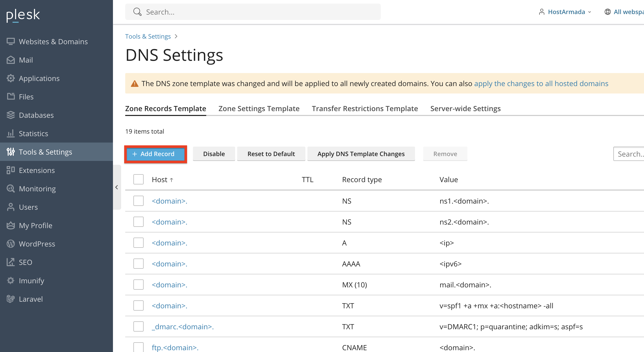Check the box for the ns1 NS record
This screenshot has width=644, height=352.
coord(138,201)
